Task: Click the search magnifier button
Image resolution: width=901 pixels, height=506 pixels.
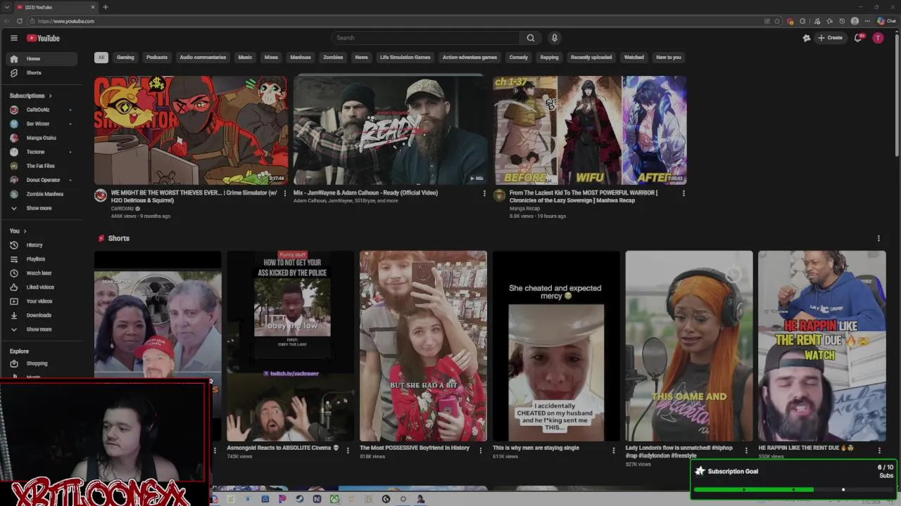Action: (531, 38)
